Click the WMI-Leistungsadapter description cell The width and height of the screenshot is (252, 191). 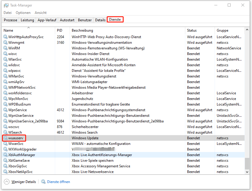[x=90, y=82]
